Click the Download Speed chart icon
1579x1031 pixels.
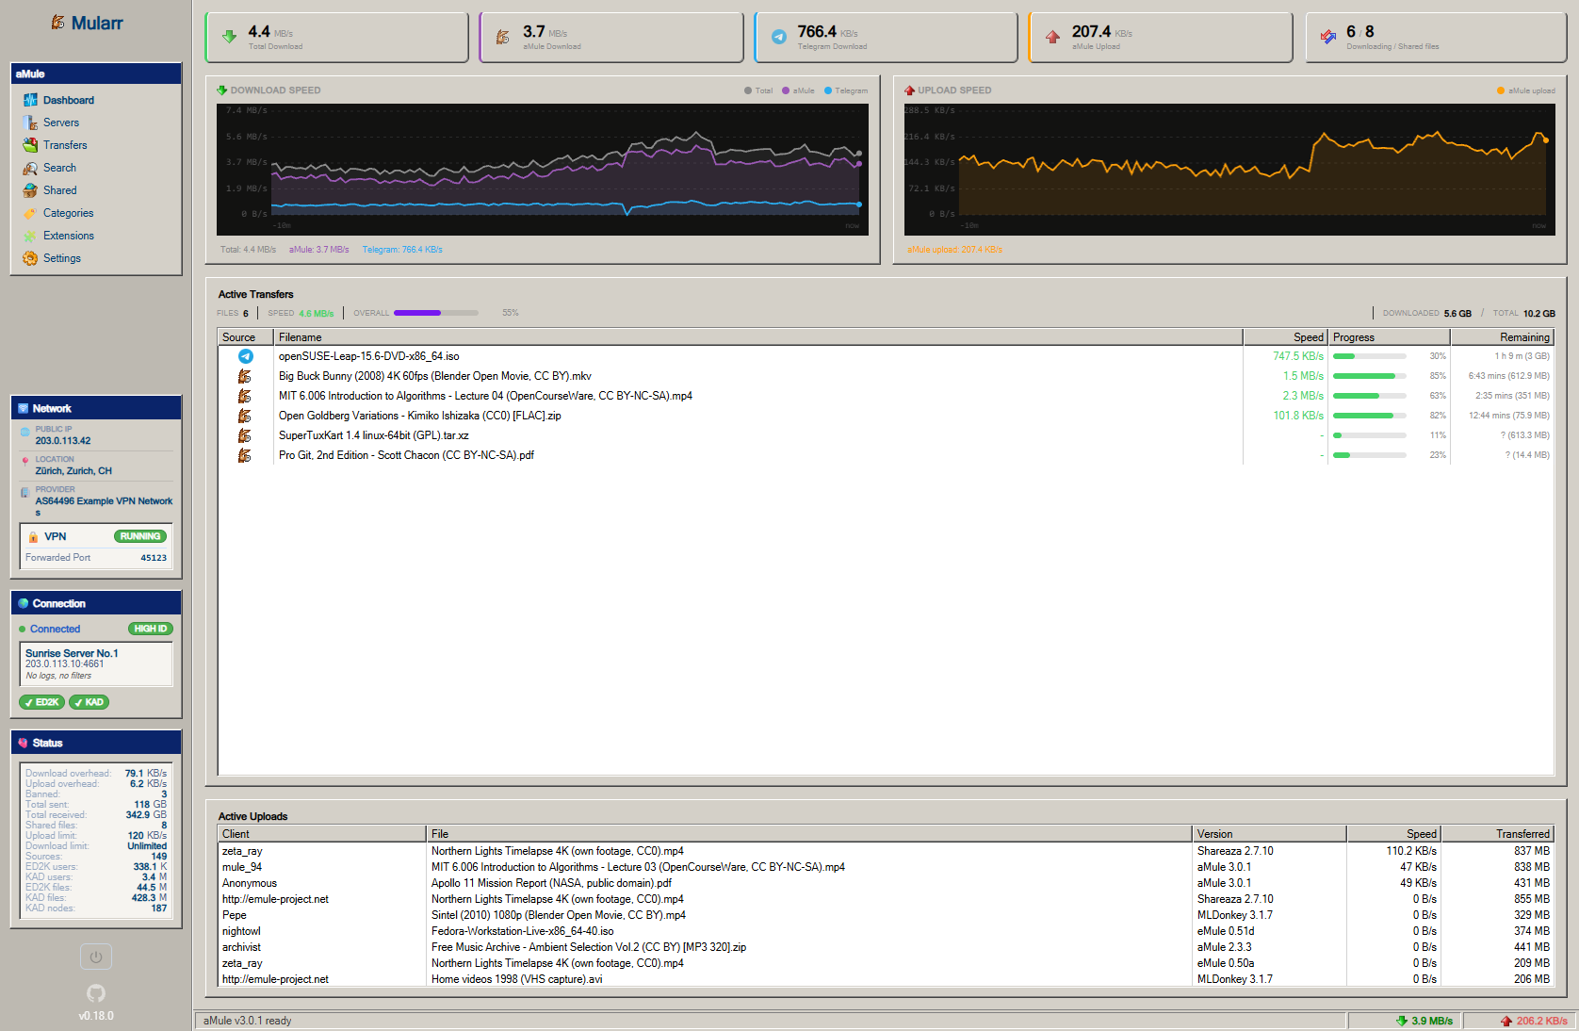(222, 90)
